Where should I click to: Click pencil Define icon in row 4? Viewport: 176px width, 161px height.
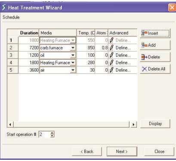point(111,63)
